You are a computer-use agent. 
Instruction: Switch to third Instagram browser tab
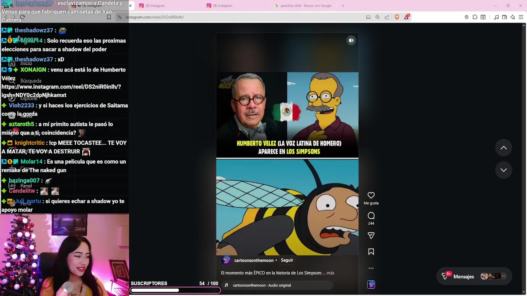click(x=237, y=6)
